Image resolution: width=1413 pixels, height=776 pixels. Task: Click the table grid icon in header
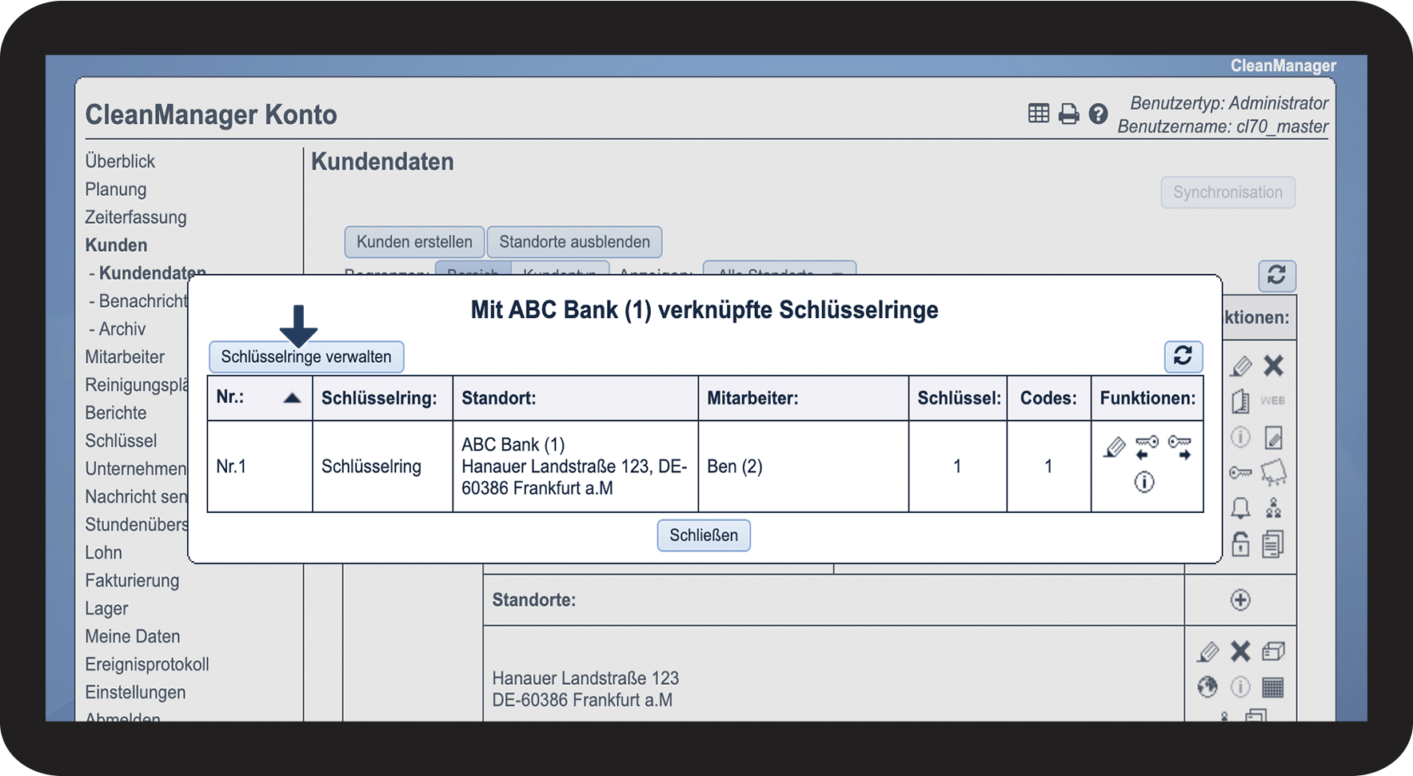(1038, 114)
